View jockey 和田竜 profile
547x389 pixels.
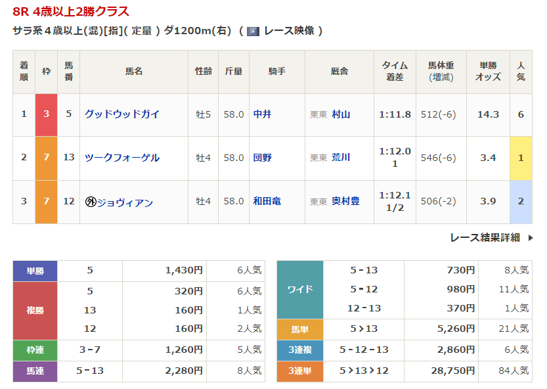point(267,202)
